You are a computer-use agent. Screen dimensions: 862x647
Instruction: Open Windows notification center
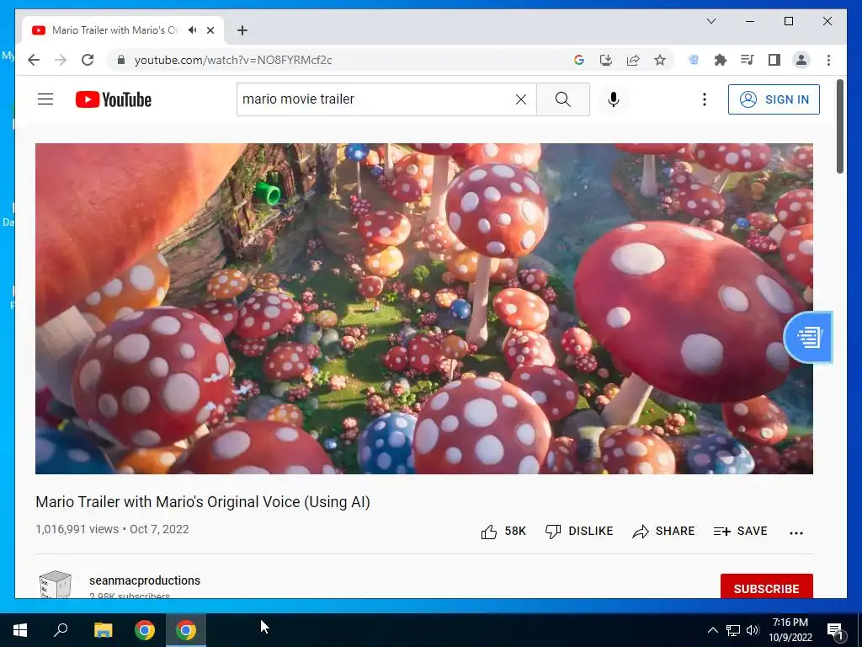835,630
